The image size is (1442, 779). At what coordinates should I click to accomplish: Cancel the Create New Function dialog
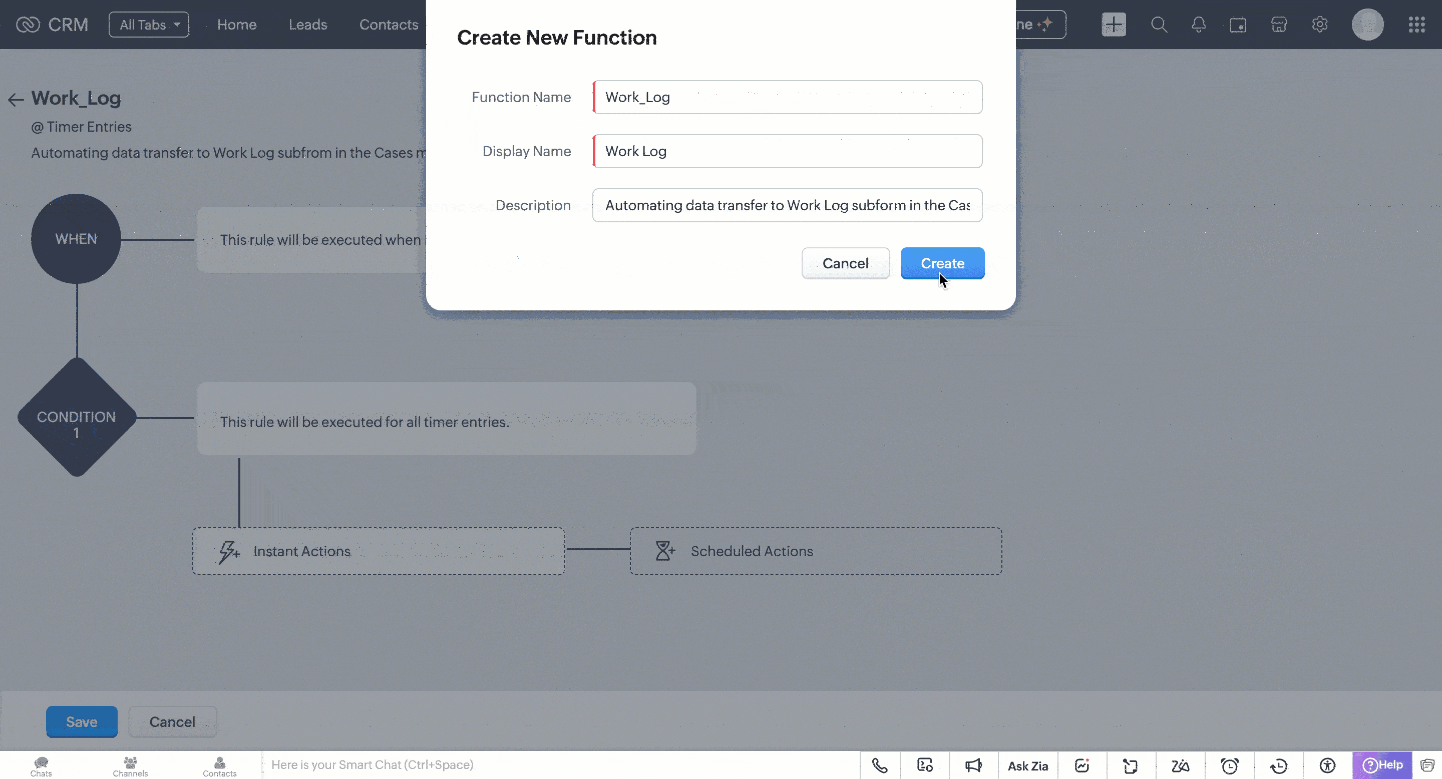coord(845,263)
